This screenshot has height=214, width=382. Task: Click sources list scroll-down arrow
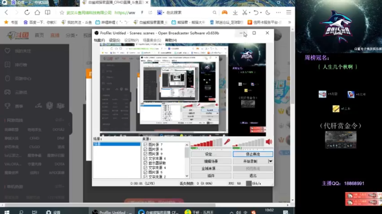(x=187, y=176)
